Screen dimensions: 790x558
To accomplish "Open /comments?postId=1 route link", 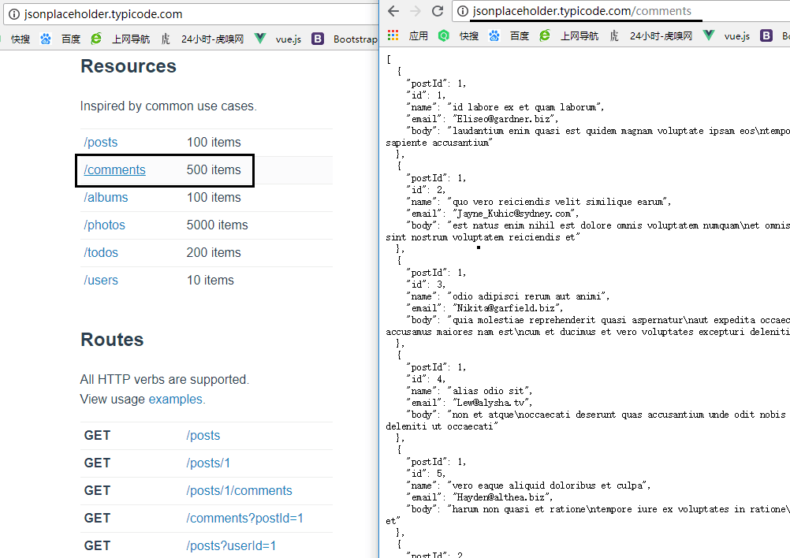I will [x=244, y=519].
